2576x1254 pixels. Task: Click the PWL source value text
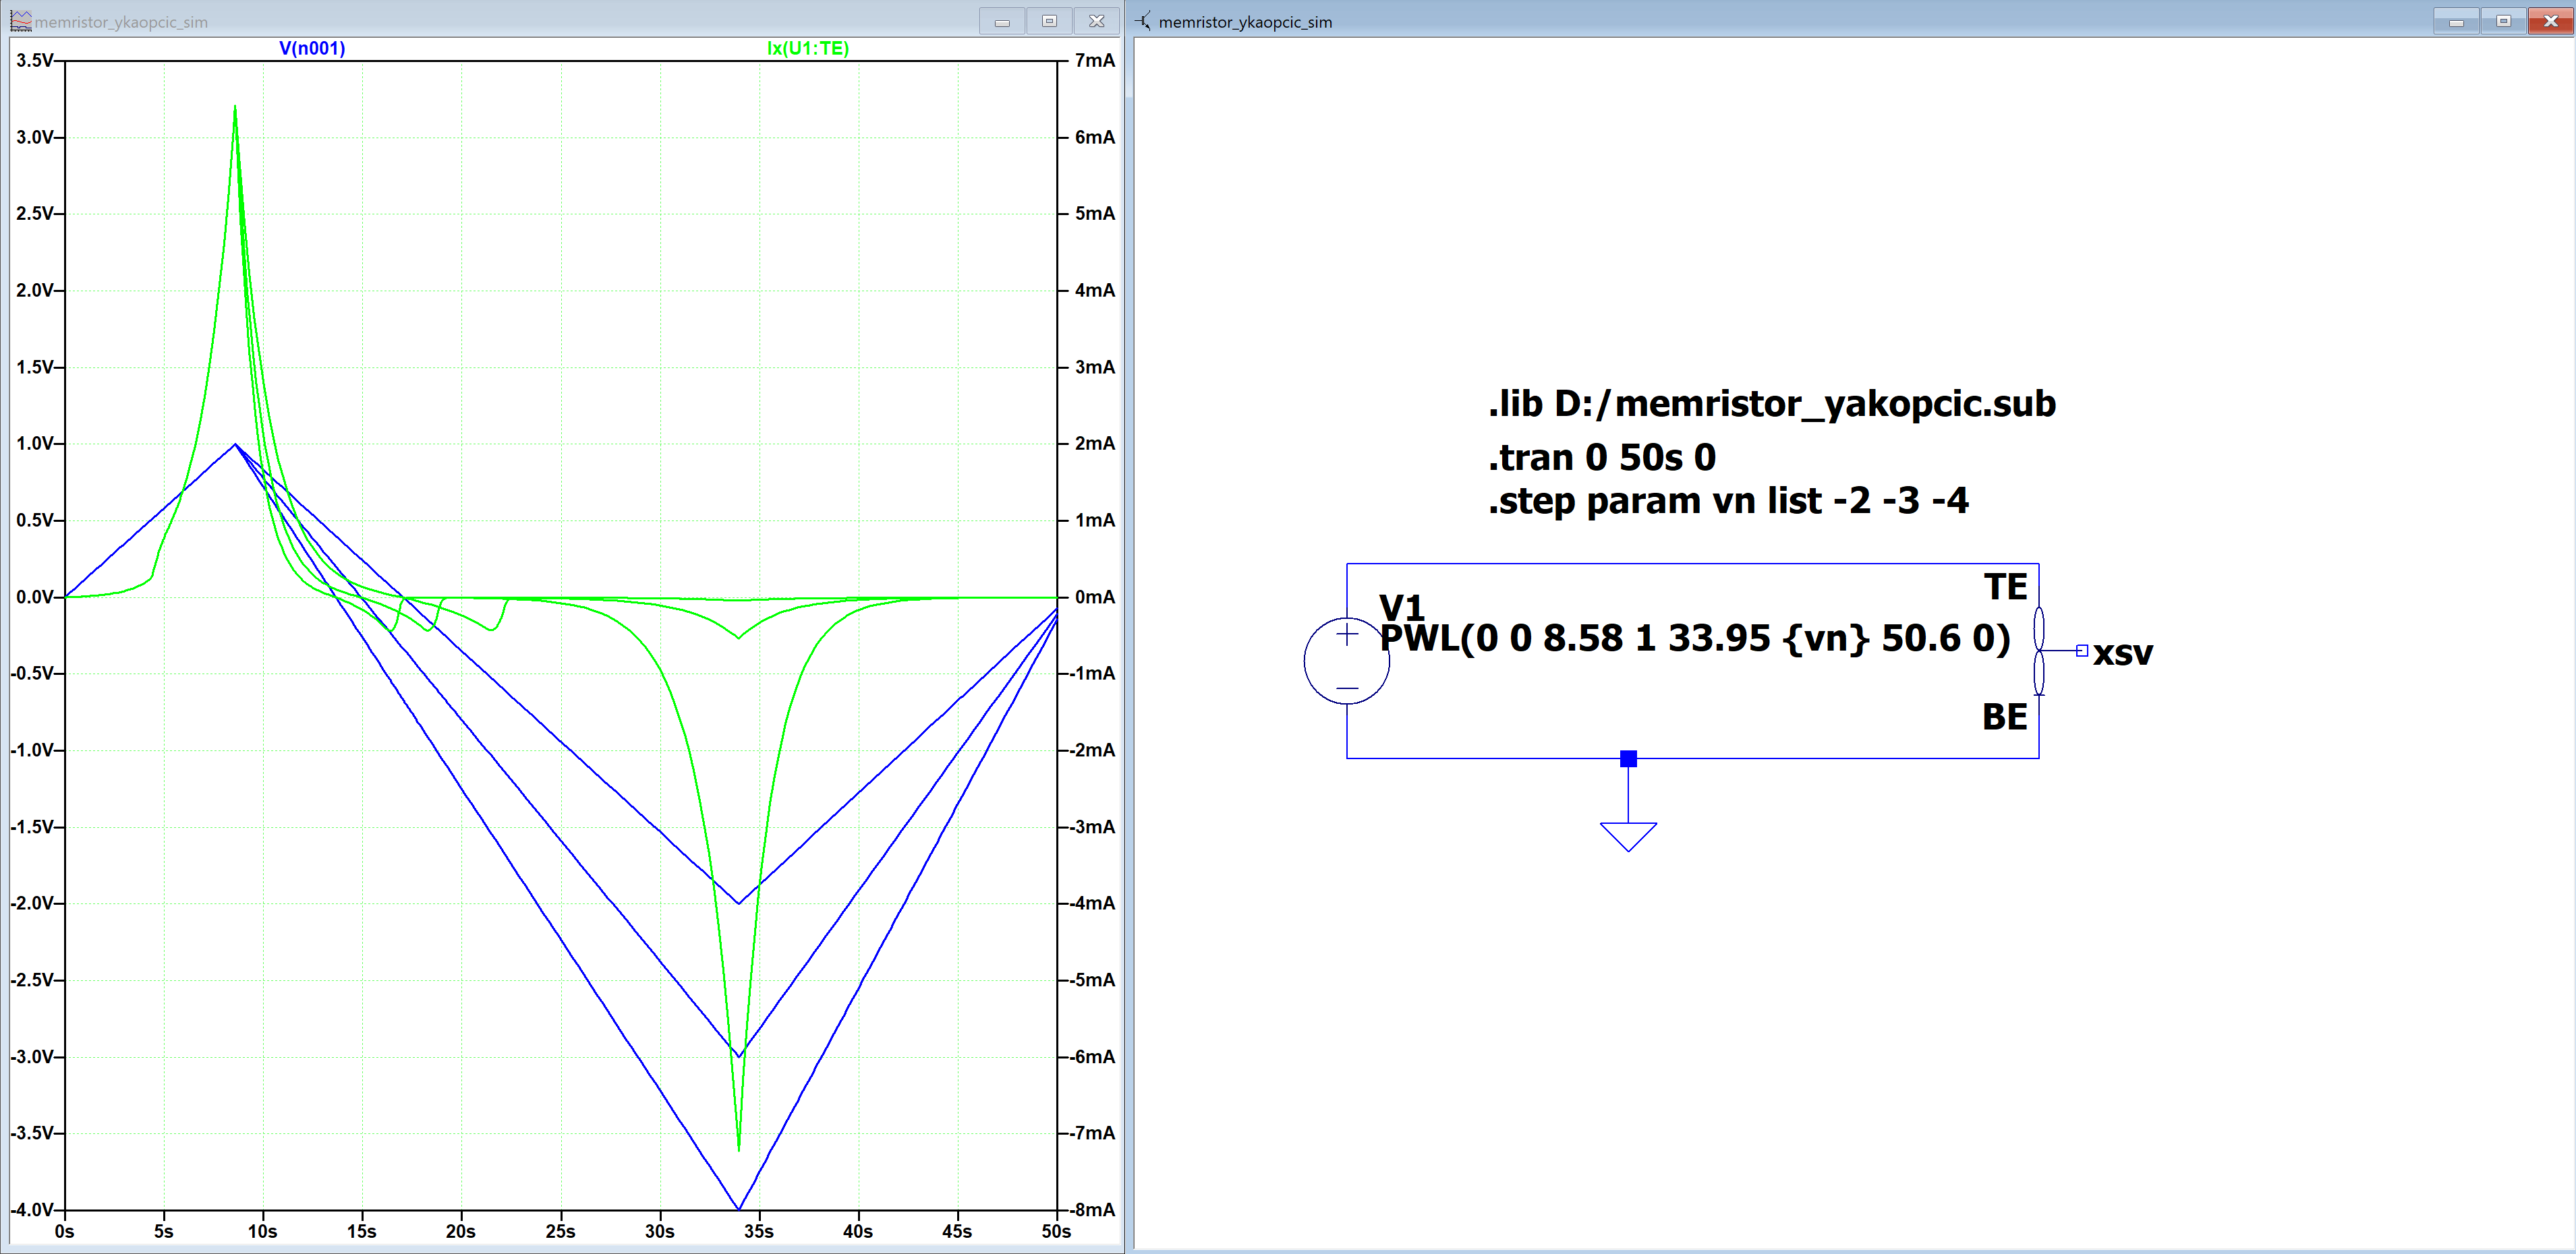1695,638
